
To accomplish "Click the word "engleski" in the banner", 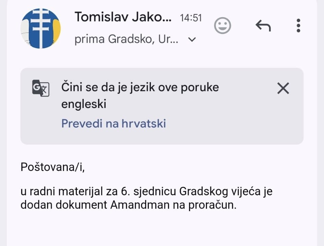I will (84, 104).
